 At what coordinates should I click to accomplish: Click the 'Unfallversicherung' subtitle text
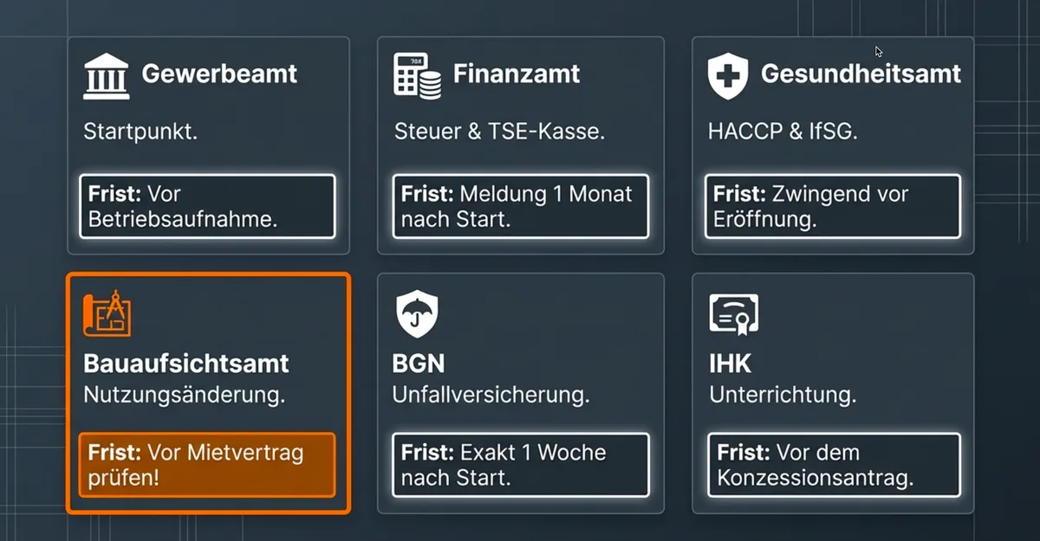[x=491, y=395]
